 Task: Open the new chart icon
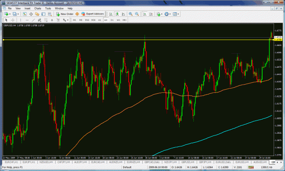(6, 14)
